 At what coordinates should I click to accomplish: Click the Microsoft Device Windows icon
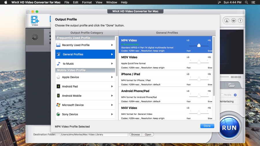(58, 105)
